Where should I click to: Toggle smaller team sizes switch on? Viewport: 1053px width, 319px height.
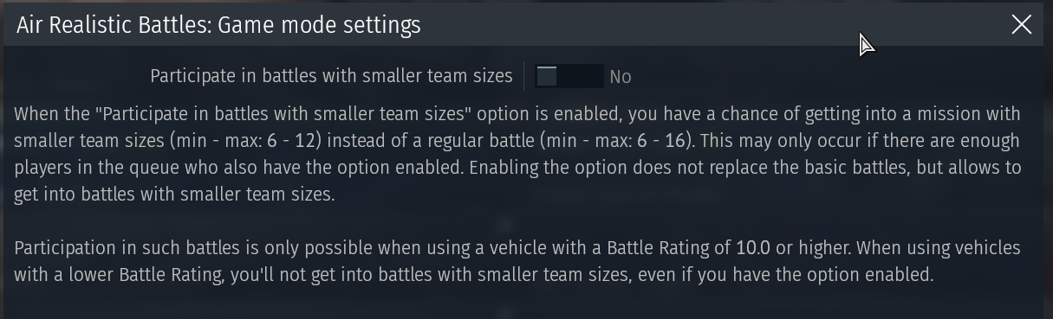click(569, 76)
